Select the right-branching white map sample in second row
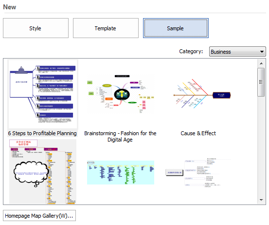The width and height of the screenshot is (269, 225). point(198,172)
